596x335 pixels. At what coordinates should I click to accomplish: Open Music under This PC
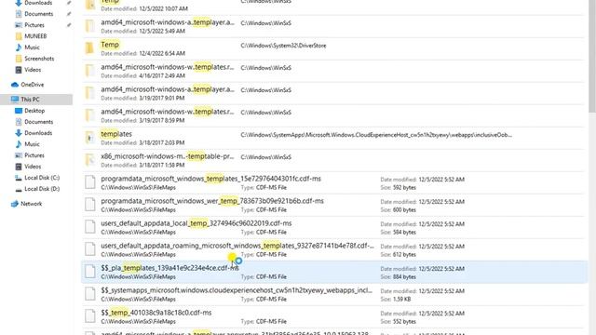click(32, 144)
